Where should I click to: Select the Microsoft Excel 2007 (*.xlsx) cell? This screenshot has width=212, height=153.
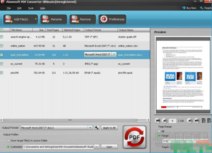click(100, 46)
